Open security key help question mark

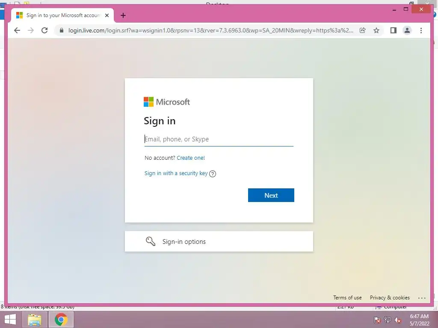213,174
